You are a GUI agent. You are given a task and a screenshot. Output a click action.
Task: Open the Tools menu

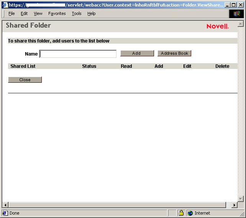(77, 14)
